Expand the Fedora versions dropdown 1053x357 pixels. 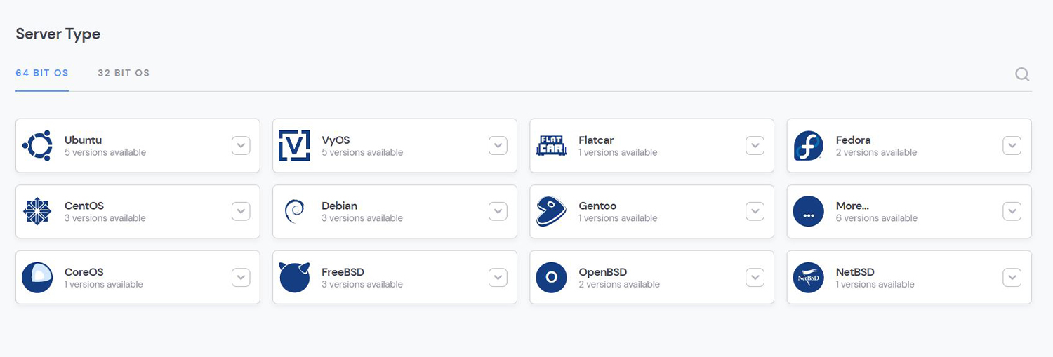pyautogui.click(x=1012, y=146)
